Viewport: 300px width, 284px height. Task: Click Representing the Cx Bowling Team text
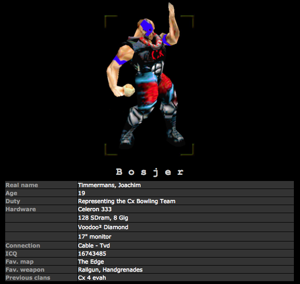tap(126, 201)
